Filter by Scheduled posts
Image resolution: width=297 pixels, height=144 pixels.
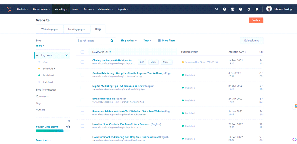[x=49, y=69]
